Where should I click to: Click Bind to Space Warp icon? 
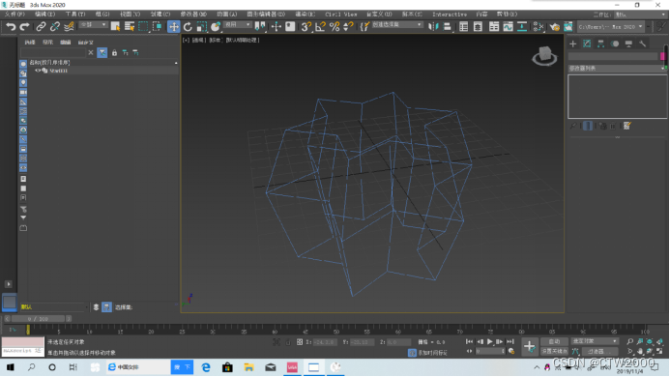coord(69,27)
